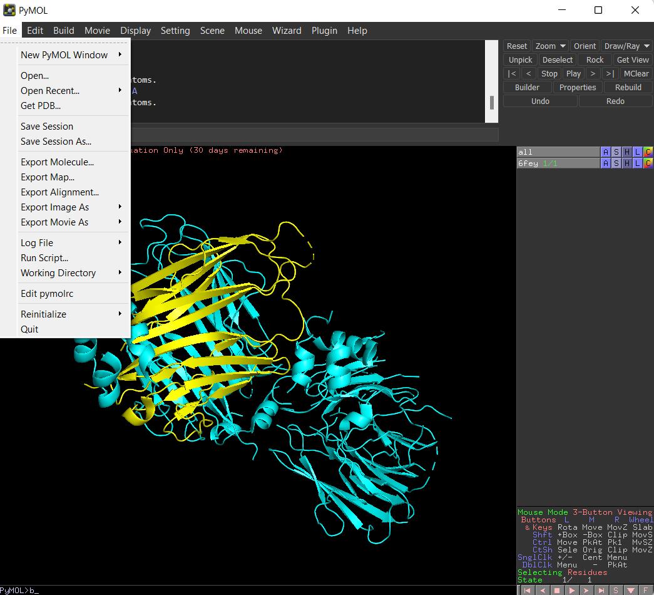Click the 'F' fullscreen icon at bottom right
This screenshot has height=595, width=654.
[x=646, y=590]
